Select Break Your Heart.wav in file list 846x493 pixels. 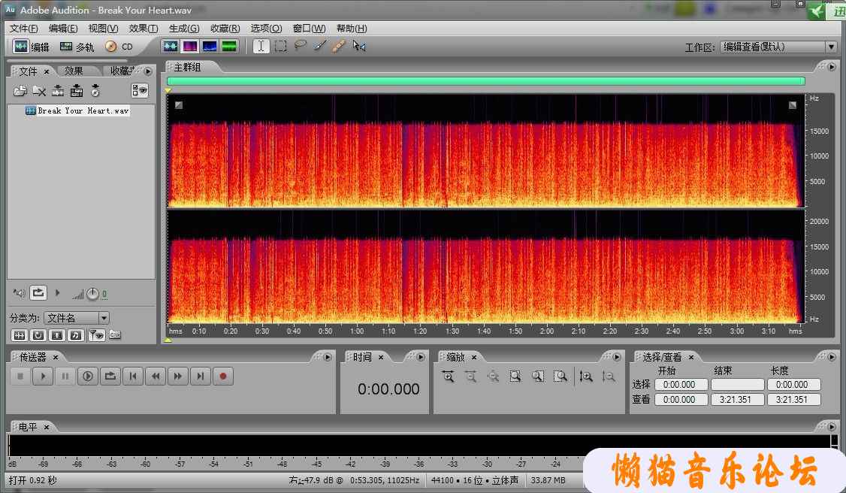point(77,110)
